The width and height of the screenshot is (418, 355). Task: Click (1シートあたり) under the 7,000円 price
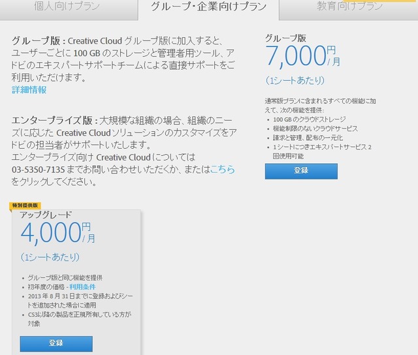(295, 80)
